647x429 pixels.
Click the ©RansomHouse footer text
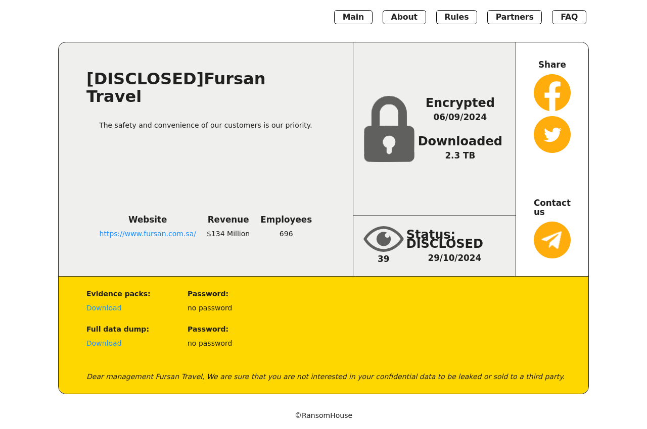click(x=323, y=416)
